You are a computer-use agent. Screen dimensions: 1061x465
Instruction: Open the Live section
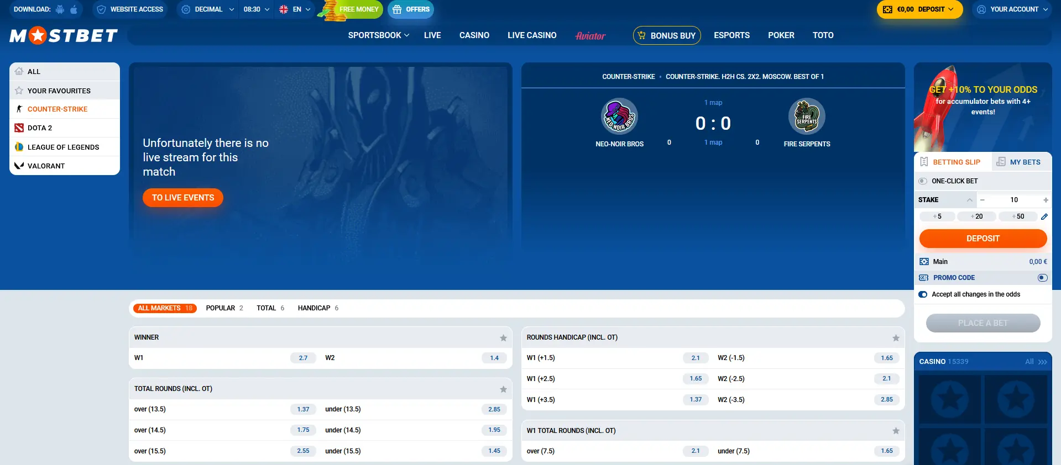(x=432, y=35)
